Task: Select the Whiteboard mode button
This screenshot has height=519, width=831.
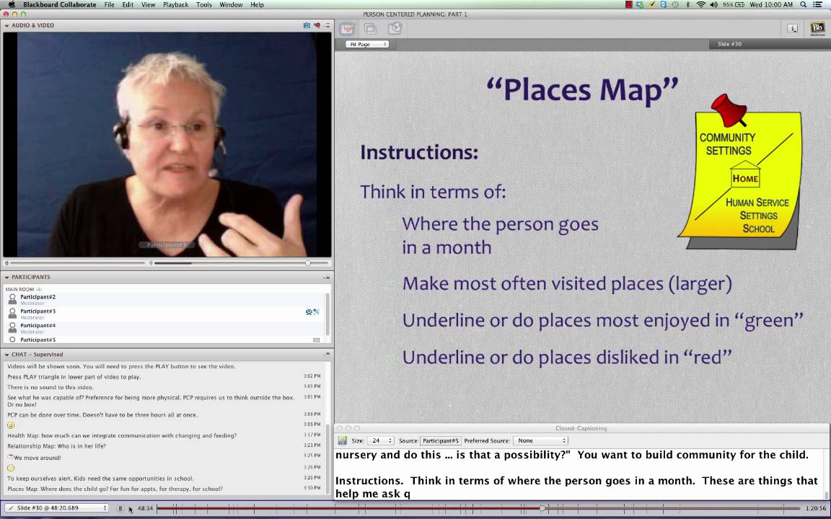Action: click(x=348, y=29)
